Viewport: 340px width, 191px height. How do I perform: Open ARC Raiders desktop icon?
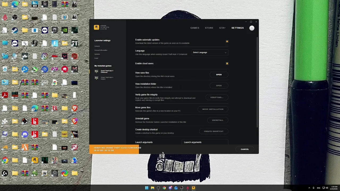(x=75, y=135)
